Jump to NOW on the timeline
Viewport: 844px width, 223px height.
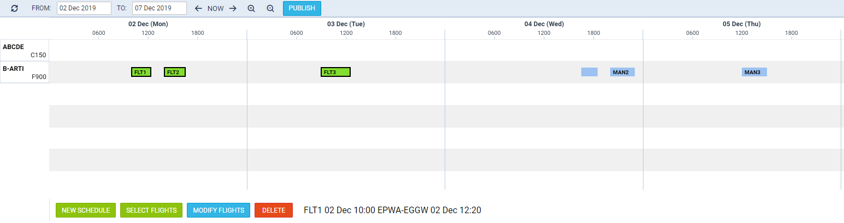pyautogui.click(x=215, y=8)
